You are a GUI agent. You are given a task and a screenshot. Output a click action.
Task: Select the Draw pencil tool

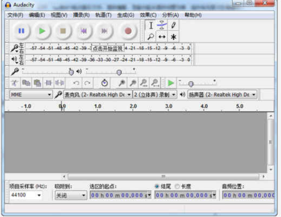pyautogui.click(x=173, y=25)
